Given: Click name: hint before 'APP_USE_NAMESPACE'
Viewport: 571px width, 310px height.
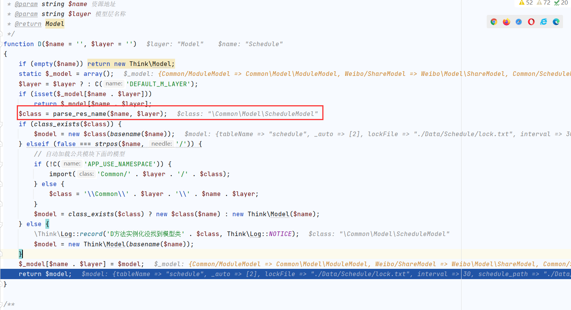Looking at the screenshot, I should [x=72, y=164].
